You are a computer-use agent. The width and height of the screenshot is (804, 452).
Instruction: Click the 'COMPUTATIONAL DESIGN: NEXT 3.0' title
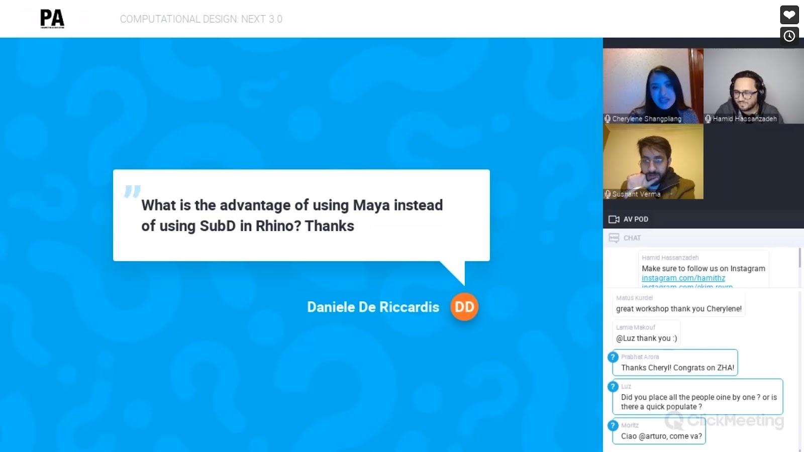tap(201, 19)
